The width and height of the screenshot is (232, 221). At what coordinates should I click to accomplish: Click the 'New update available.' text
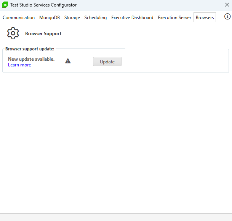coord(31,59)
